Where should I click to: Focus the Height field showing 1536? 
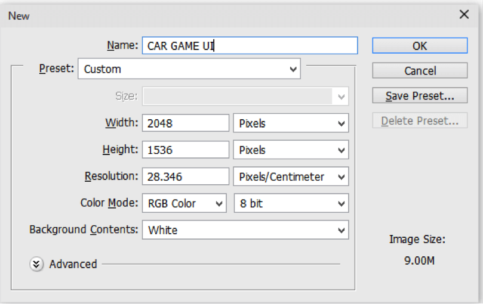185,150
